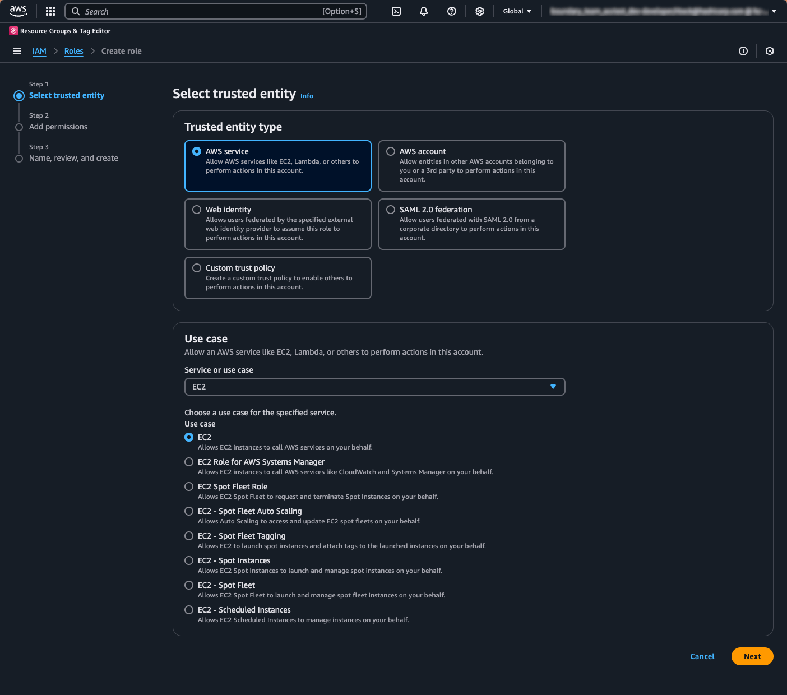The height and width of the screenshot is (695, 787).
Task: Open the settings gear in the top bar
Action: (480, 11)
